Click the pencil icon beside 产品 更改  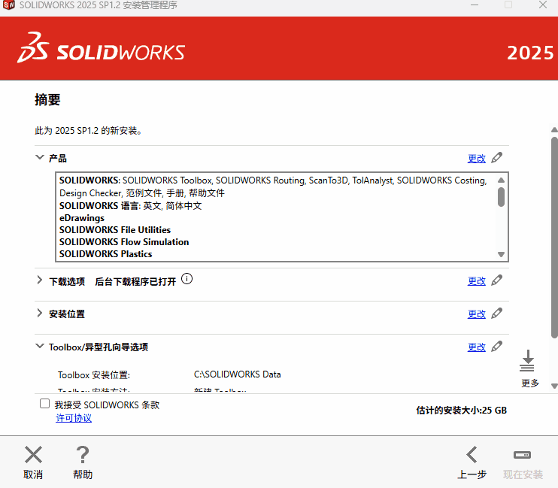pos(496,158)
